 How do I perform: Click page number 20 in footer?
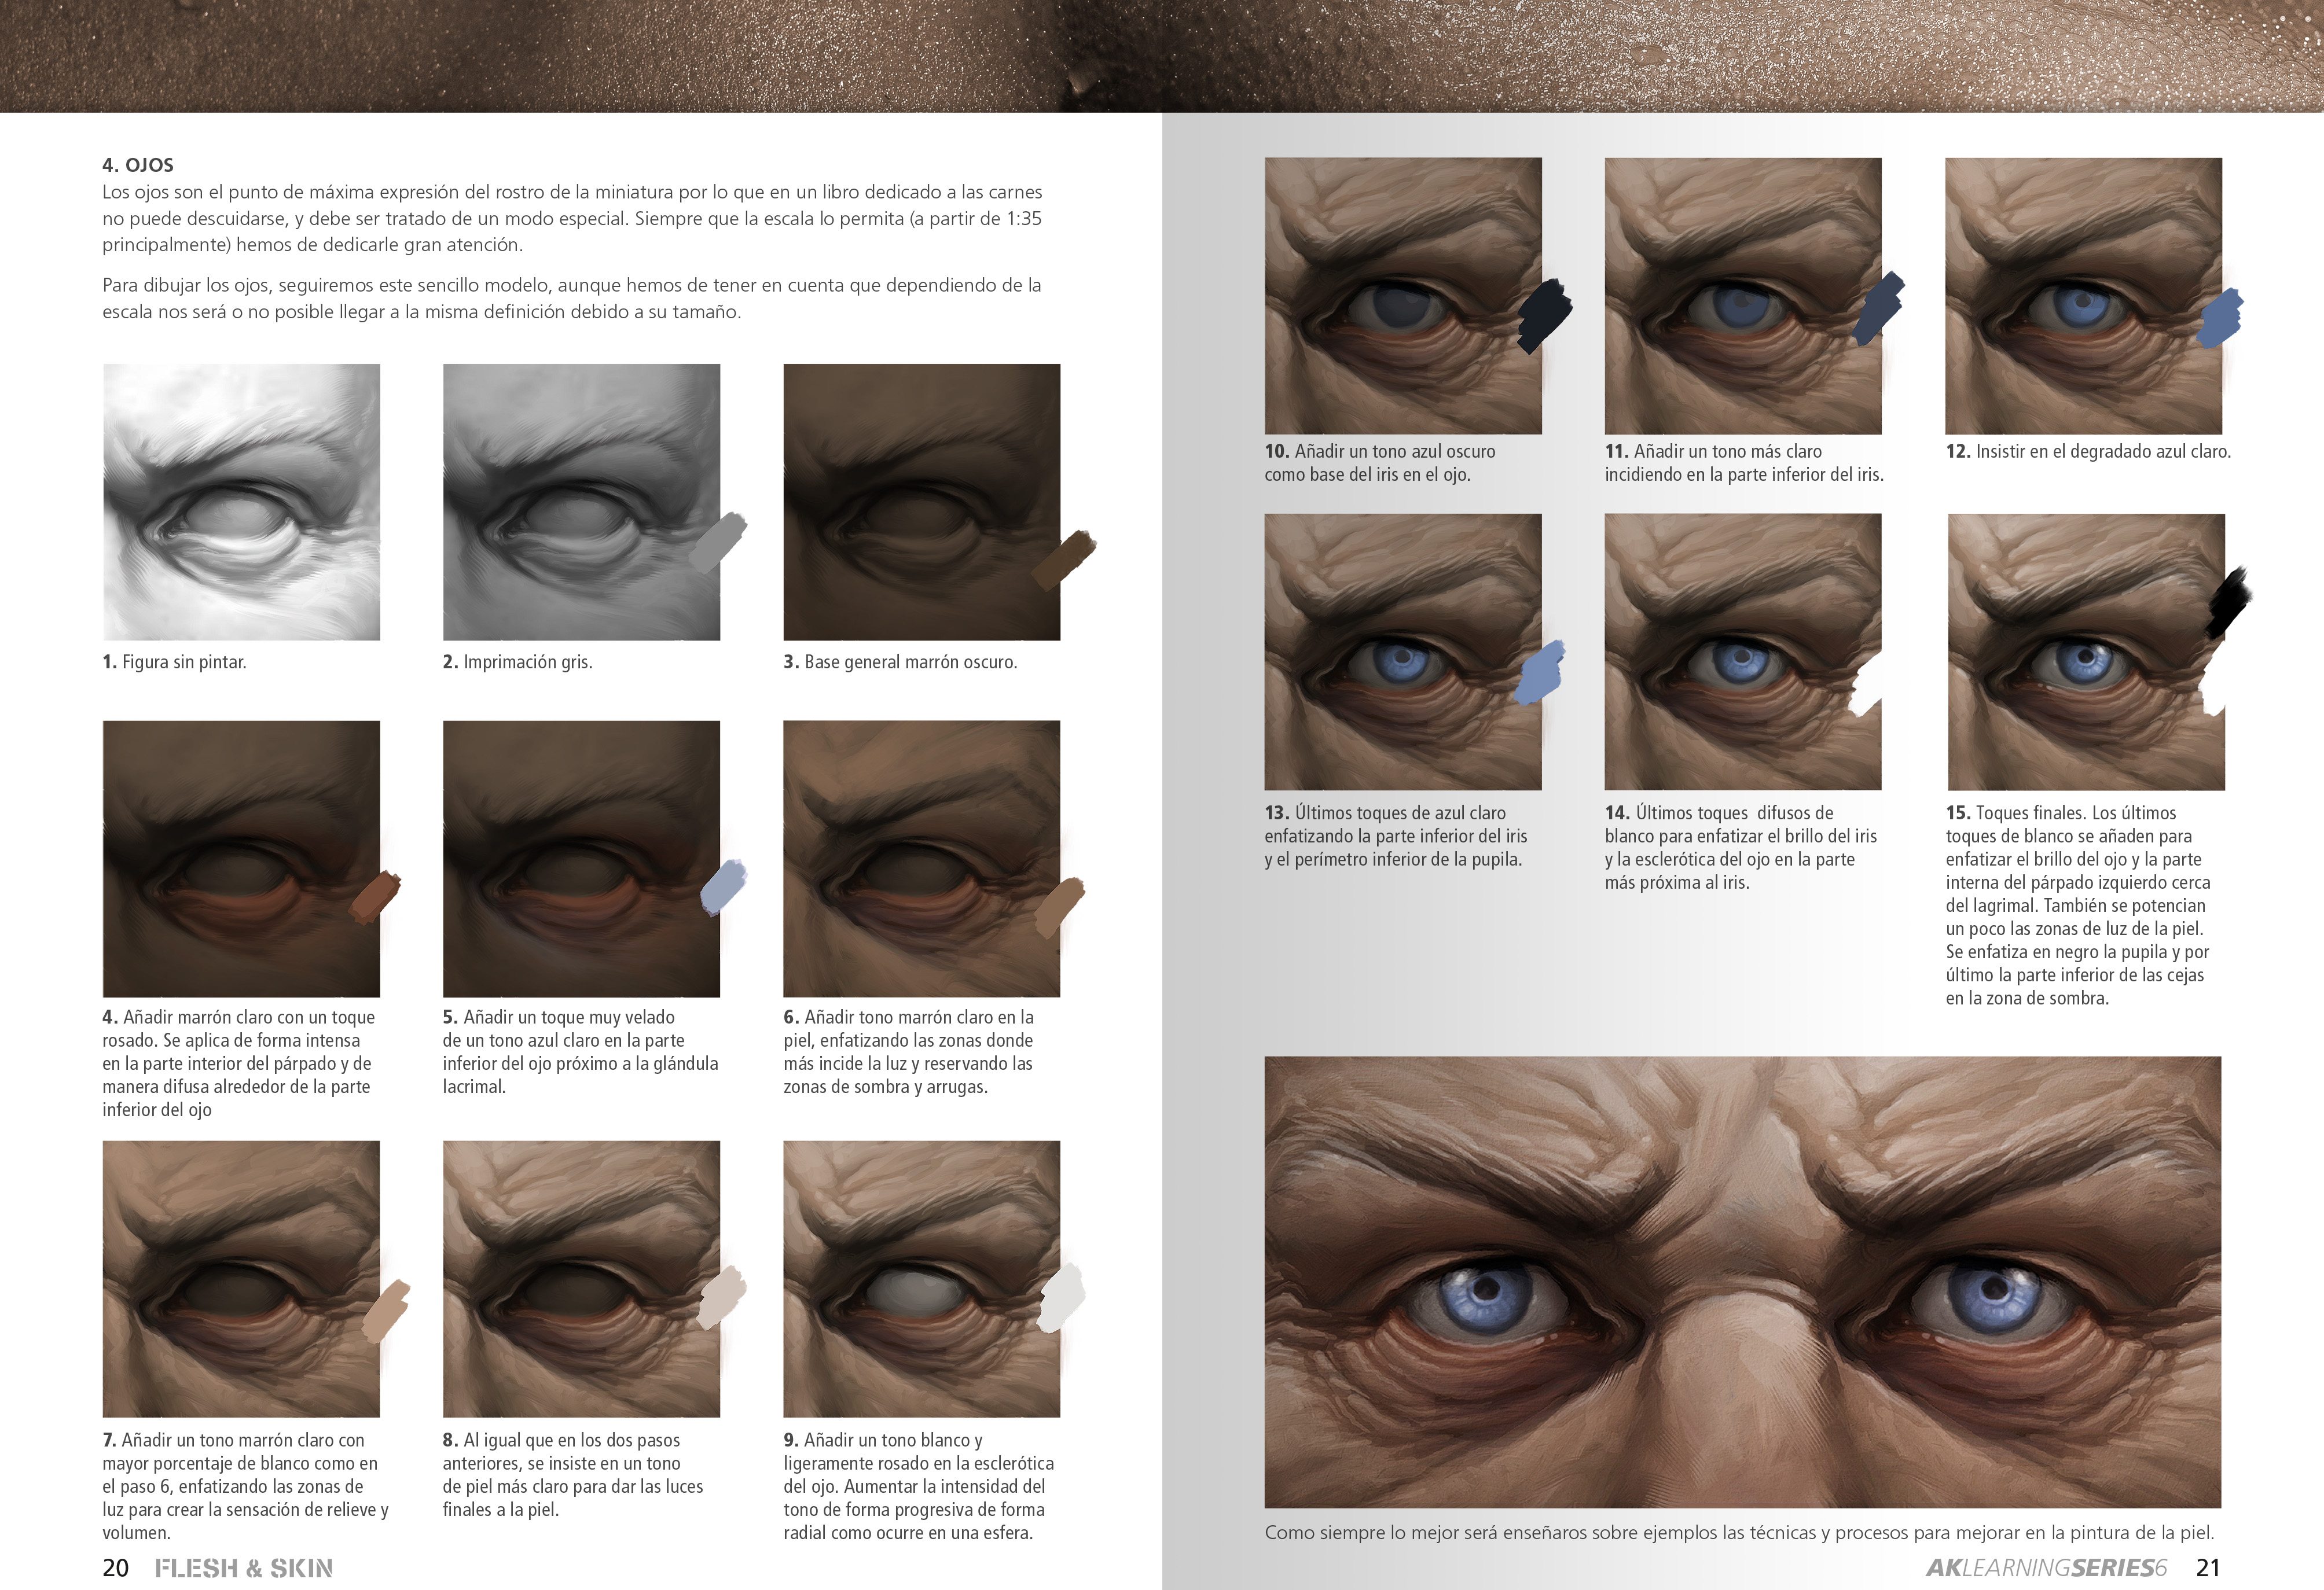click(x=115, y=1567)
